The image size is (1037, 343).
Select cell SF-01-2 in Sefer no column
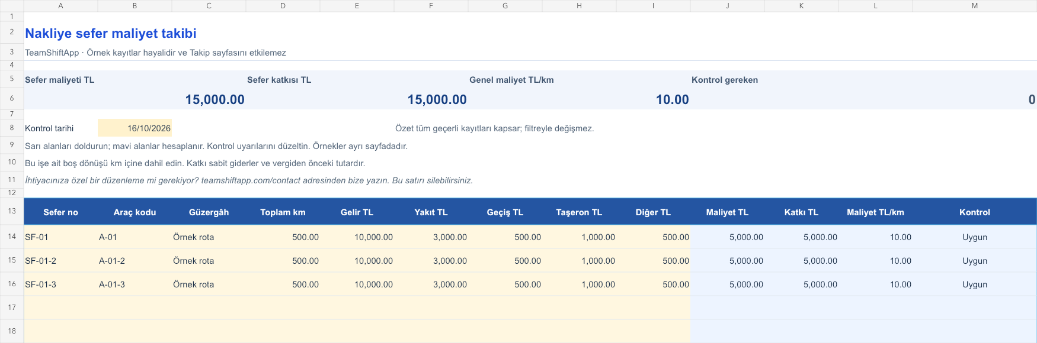pos(60,261)
